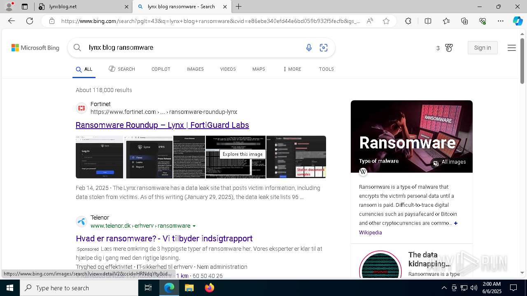Click the Sign in button
Image resolution: width=527 pixels, height=296 pixels.
483,48
